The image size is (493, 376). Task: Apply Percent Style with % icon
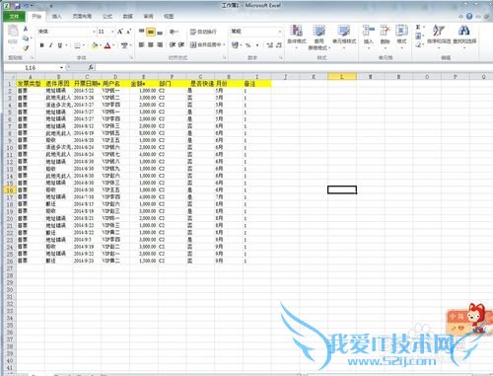point(248,45)
